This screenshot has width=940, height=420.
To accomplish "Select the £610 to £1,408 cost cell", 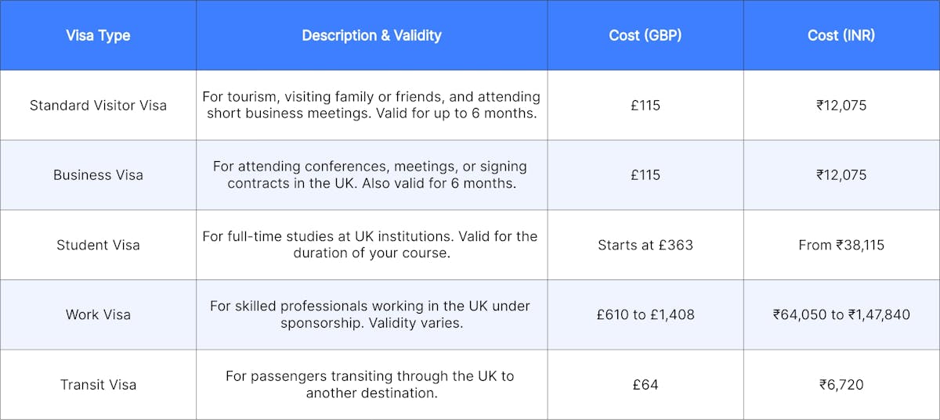I will pyautogui.click(x=645, y=314).
